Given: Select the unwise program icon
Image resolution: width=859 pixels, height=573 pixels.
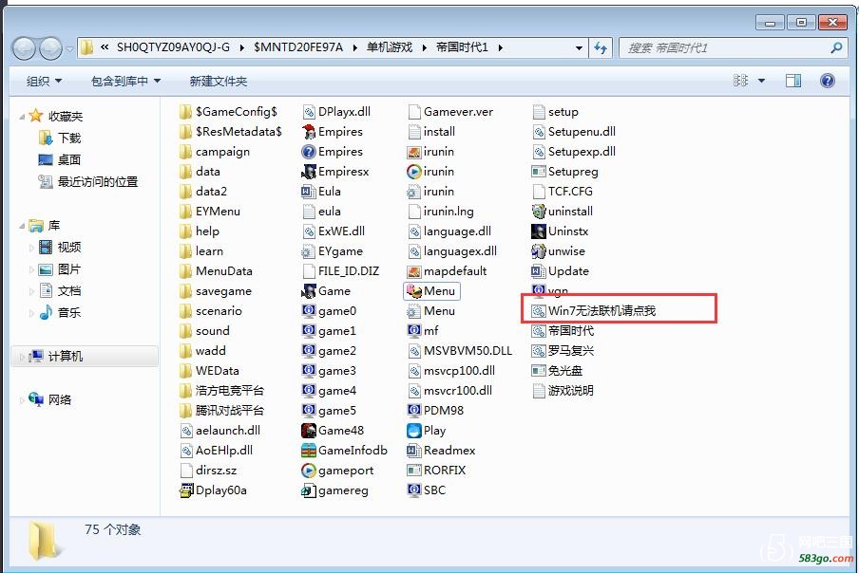Looking at the screenshot, I should [x=539, y=251].
